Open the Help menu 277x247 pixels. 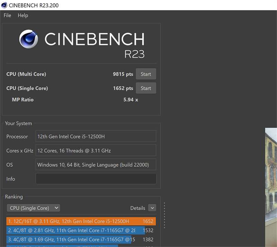click(x=23, y=15)
